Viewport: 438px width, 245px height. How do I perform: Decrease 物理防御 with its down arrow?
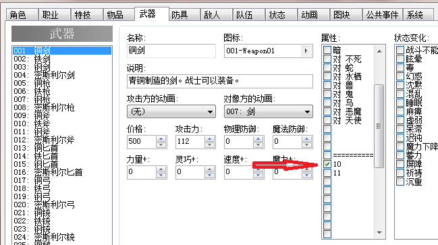coord(258,144)
